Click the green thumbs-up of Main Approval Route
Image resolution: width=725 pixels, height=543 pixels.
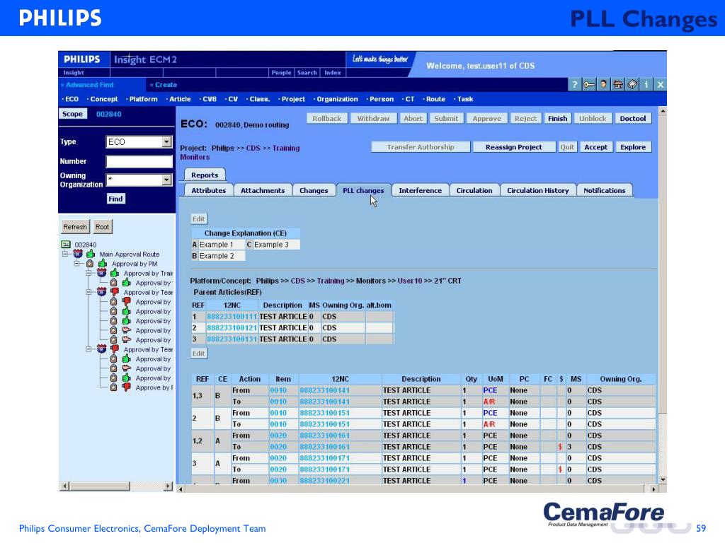90,254
